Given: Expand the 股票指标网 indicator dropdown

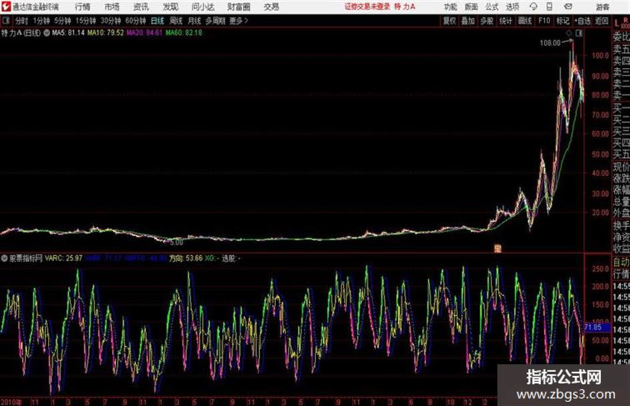Looking at the screenshot, I should click(4, 259).
